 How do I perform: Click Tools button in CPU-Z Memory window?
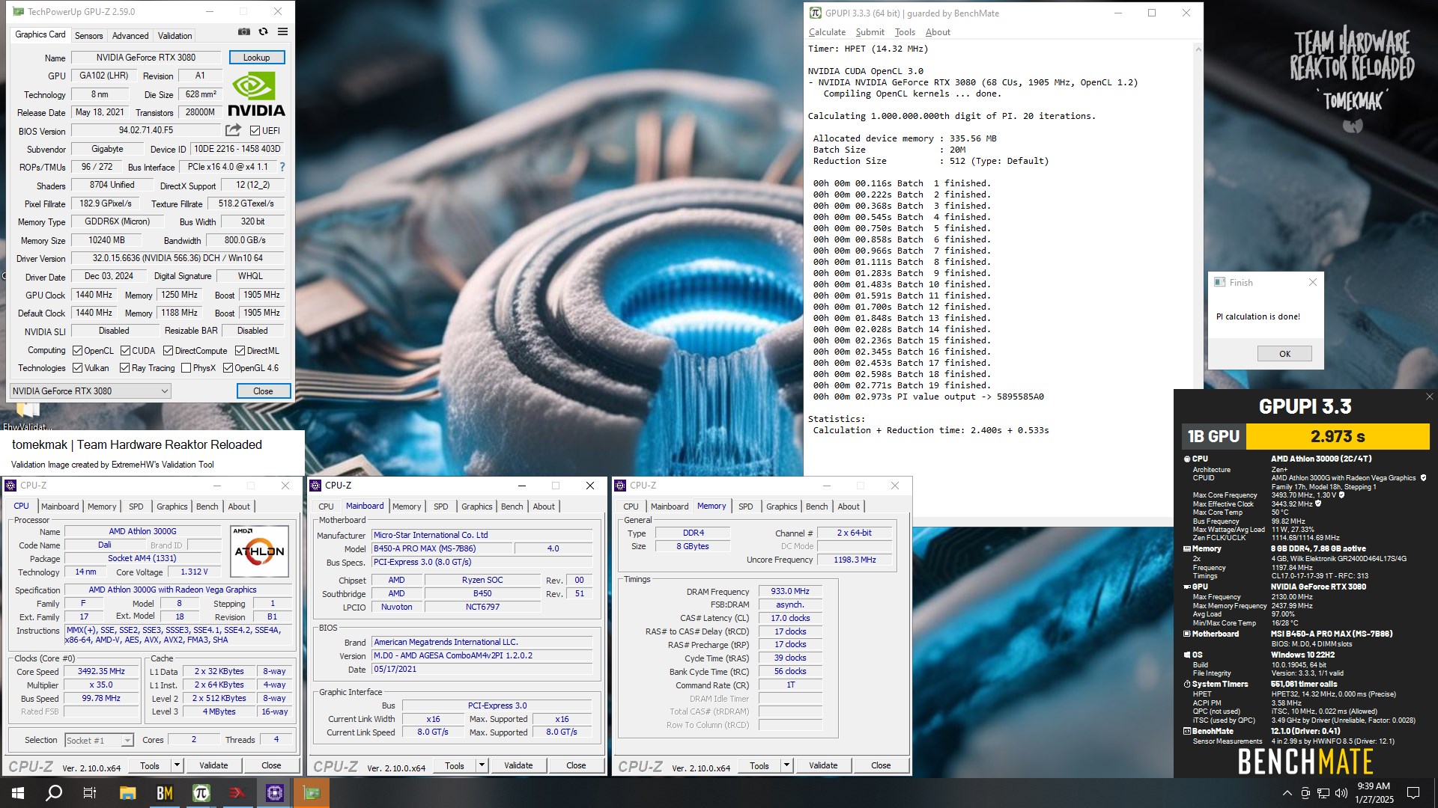pyautogui.click(x=759, y=765)
